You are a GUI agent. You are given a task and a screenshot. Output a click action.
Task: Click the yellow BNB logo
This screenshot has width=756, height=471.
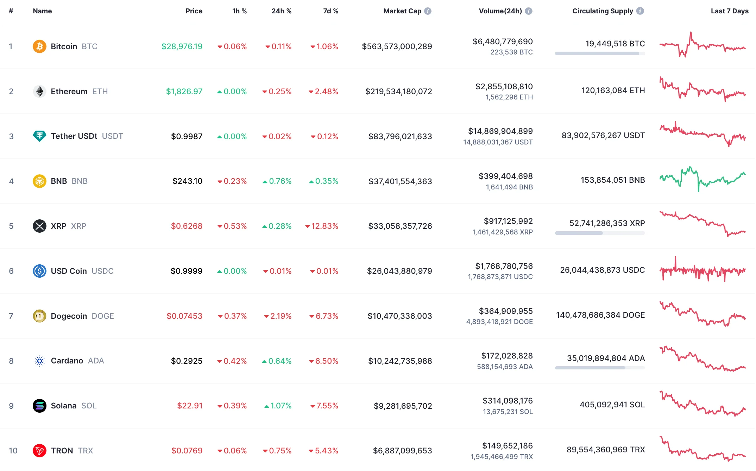[39, 181]
